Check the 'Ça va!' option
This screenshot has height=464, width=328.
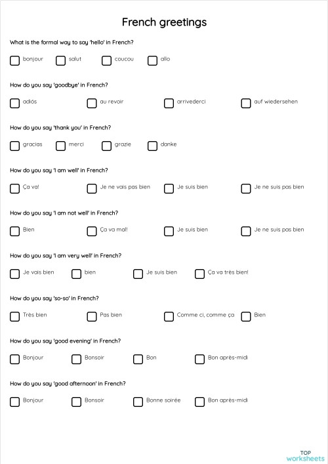[14, 188]
